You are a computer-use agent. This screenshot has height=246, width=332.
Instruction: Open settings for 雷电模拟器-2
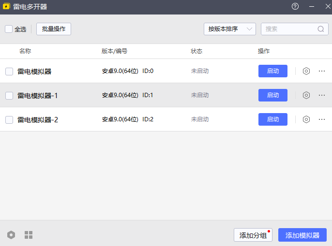point(306,119)
